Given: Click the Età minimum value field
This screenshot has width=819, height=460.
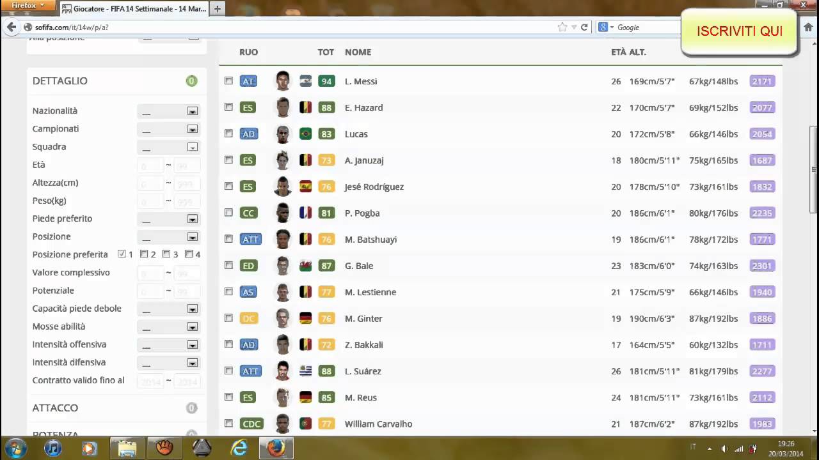Looking at the screenshot, I should pyautogui.click(x=151, y=165).
